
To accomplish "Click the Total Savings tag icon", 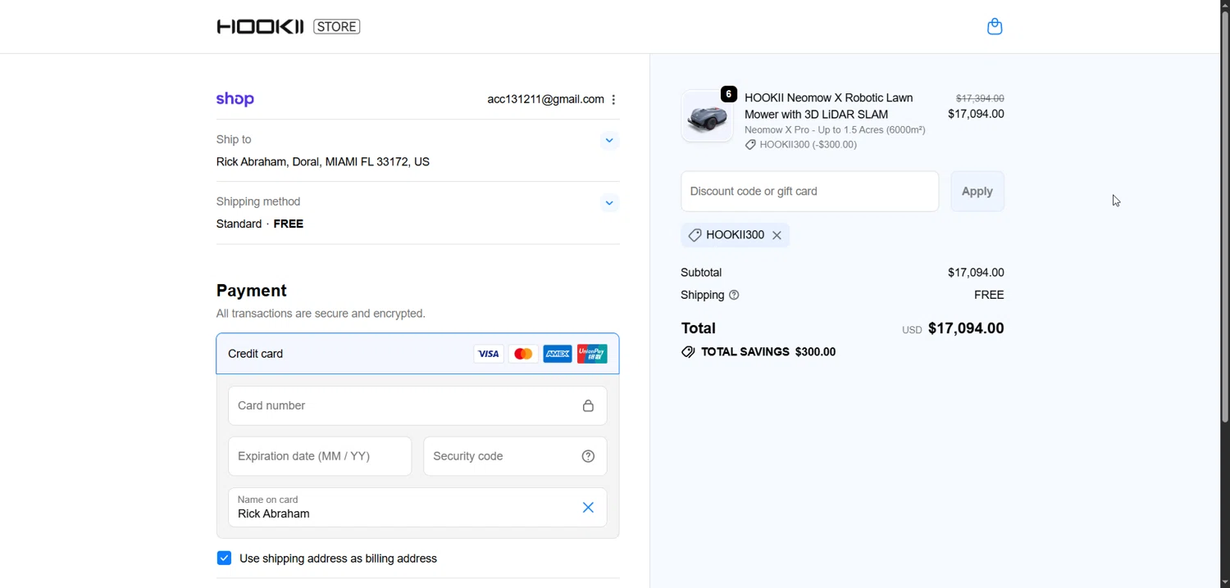I will (688, 352).
